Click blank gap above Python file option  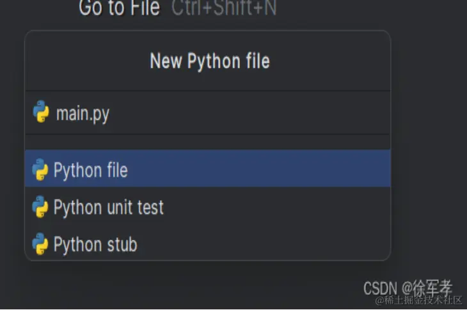coord(207,142)
